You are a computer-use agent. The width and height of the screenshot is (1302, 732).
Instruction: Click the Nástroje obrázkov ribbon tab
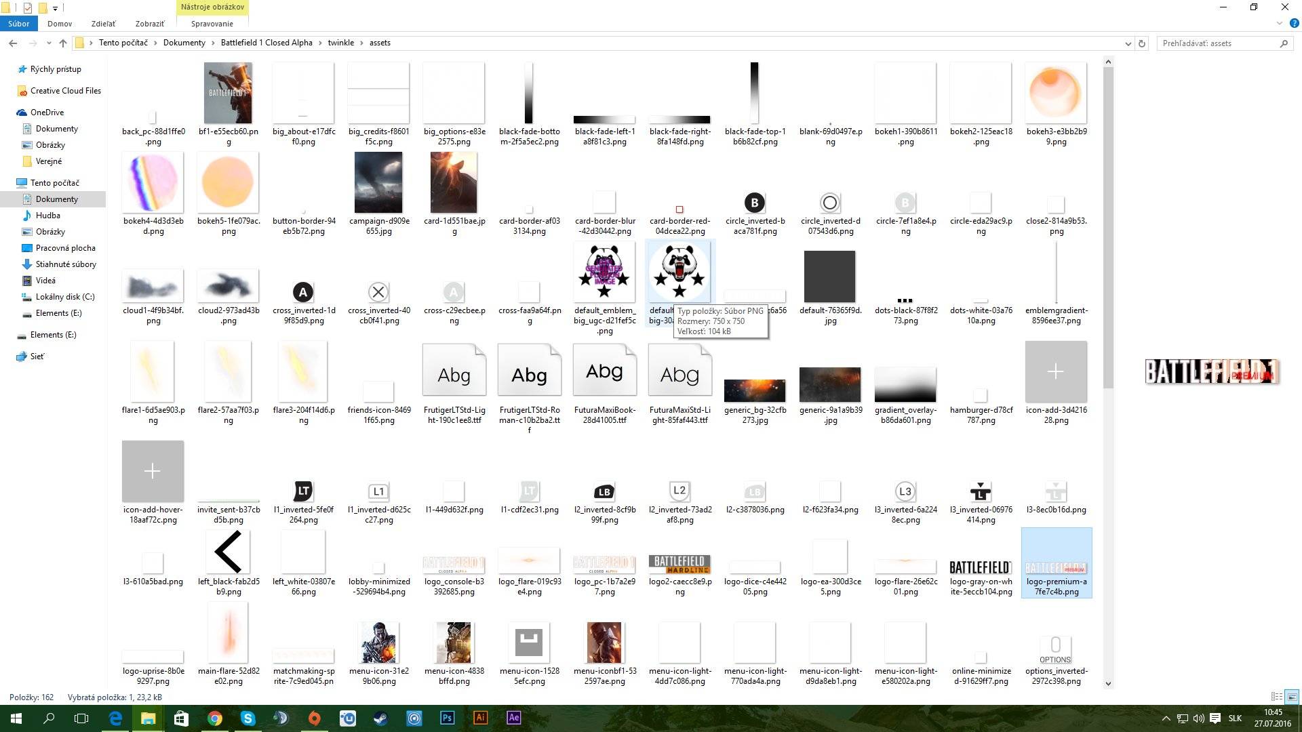pyautogui.click(x=212, y=7)
